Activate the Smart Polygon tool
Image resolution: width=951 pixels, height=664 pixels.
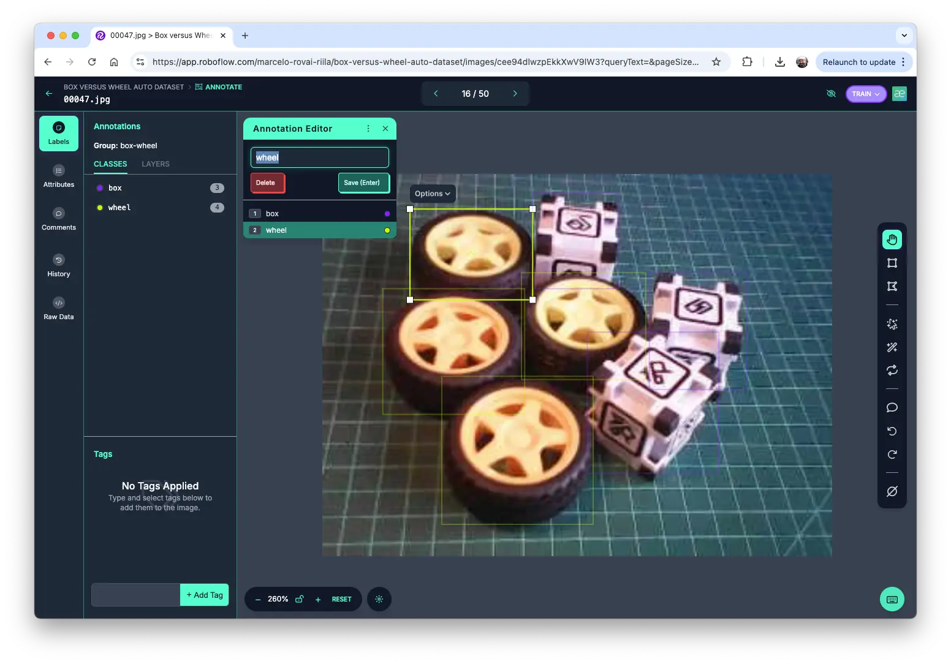pos(892,324)
